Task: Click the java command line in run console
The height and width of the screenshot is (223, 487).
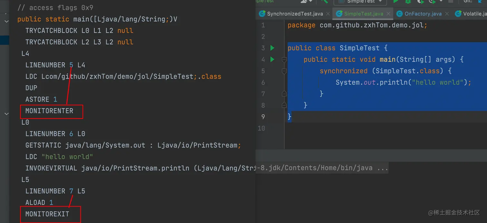Action: pyautogui.click(x=322, y=168)
